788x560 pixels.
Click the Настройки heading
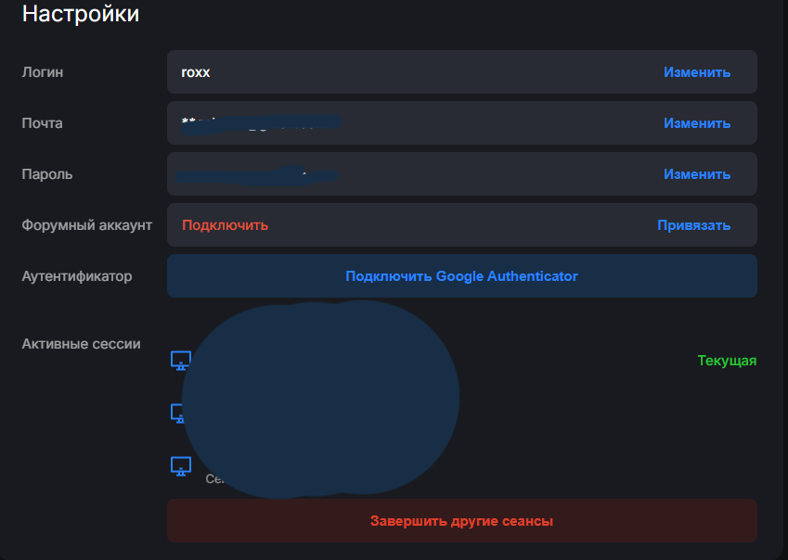[81, 14]
